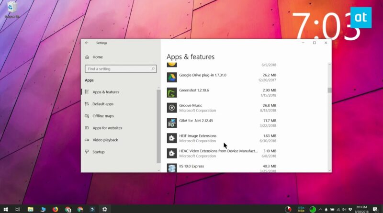The width and height of the screenshot is (383, 213).
Task: Open Apps for websites settings
Action: [x=107, y=128]
